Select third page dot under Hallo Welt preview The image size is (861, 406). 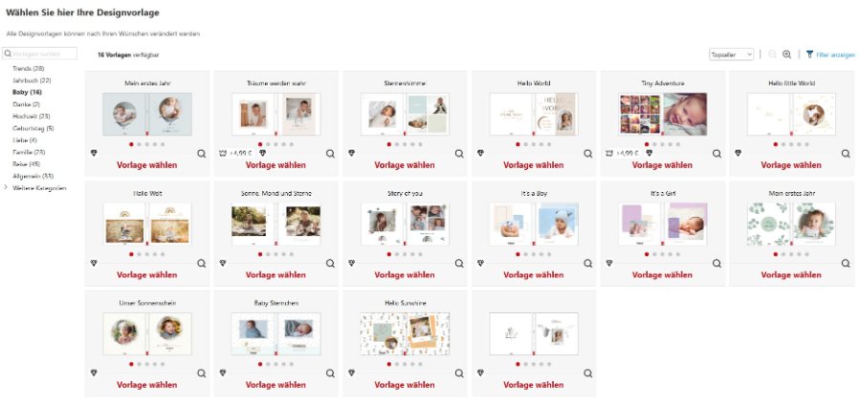point(147,254)
